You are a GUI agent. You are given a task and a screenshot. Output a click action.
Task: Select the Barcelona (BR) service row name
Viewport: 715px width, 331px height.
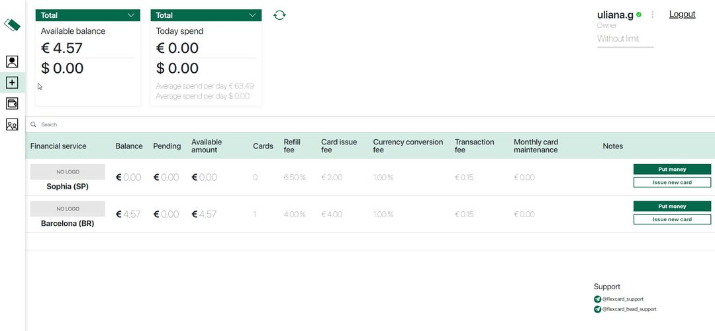pos(68,224)
